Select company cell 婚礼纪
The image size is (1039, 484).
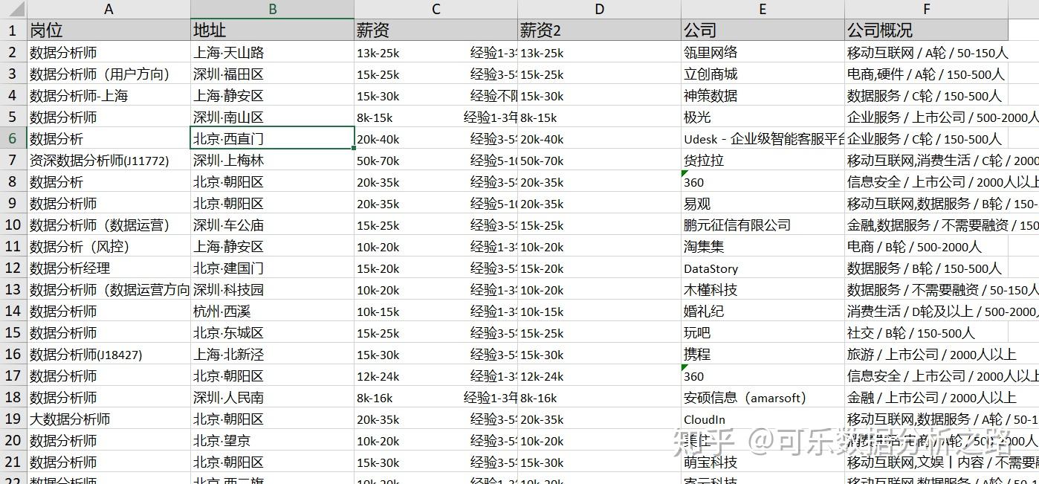click(x=763, y=311)
